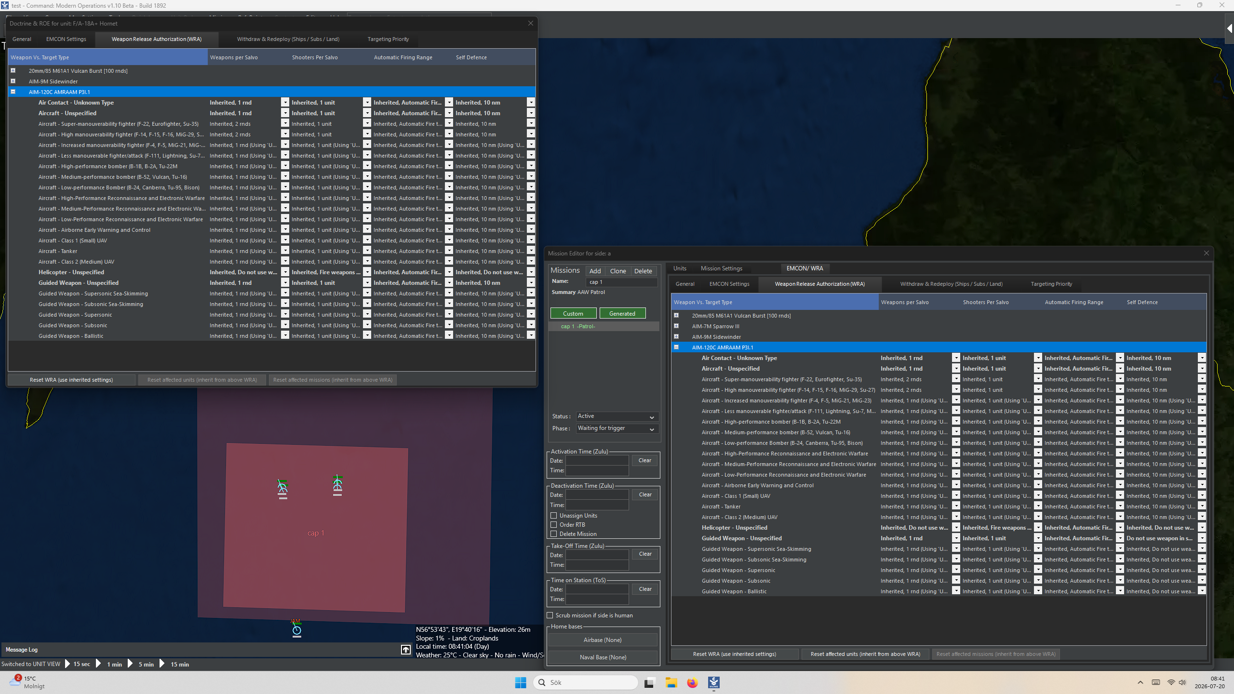Open the Mission Settings tab
The height and width of the screenshot is (694, 1234).
pyautogui.click(x=722, y=268)
